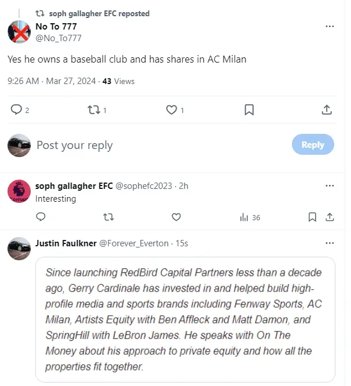Click the blue Reply button
Viewport: 351px width, 386px height.
point(313,145)
